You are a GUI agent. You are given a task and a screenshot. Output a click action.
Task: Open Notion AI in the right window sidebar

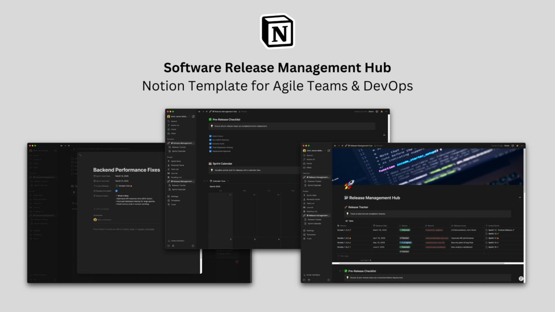(x=309, y=160)
